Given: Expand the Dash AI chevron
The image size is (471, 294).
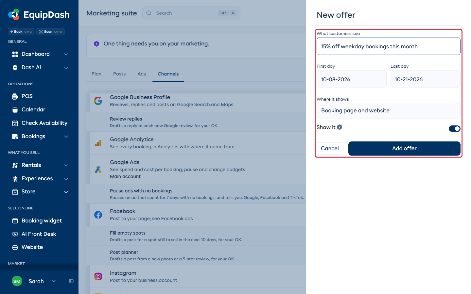Looking at the screenshot, I should point(66,68).
